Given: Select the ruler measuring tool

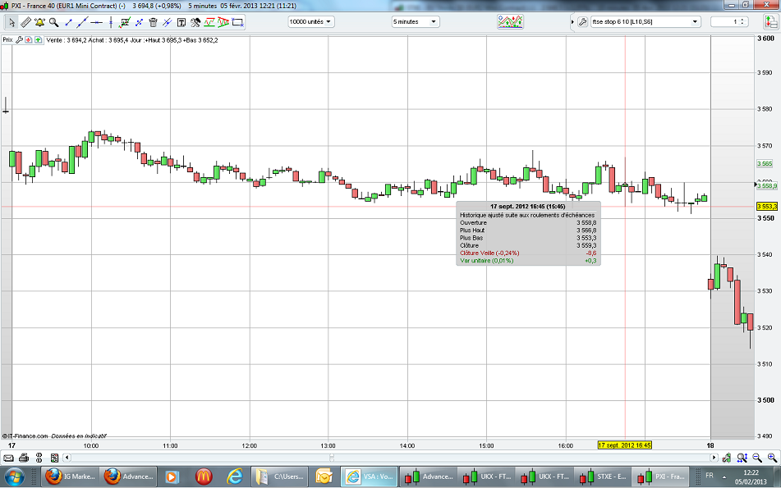Looking at the screenshot, I should pos(25,22).
